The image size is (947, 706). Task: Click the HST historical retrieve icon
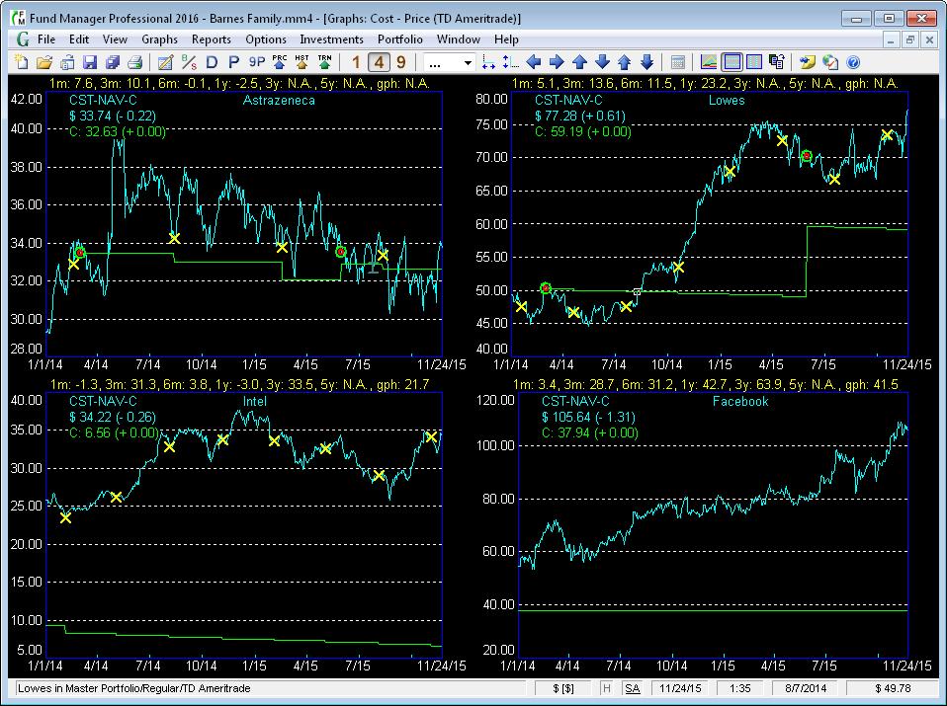point(301,62)
